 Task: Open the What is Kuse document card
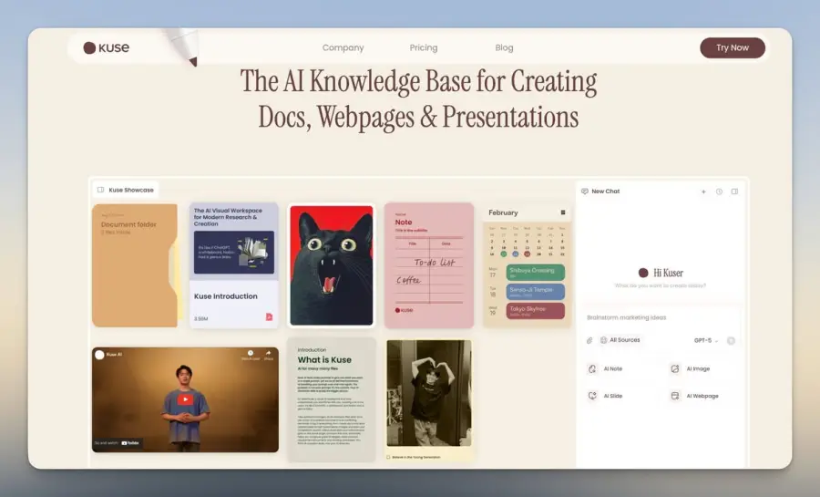[x=332, y=399]
